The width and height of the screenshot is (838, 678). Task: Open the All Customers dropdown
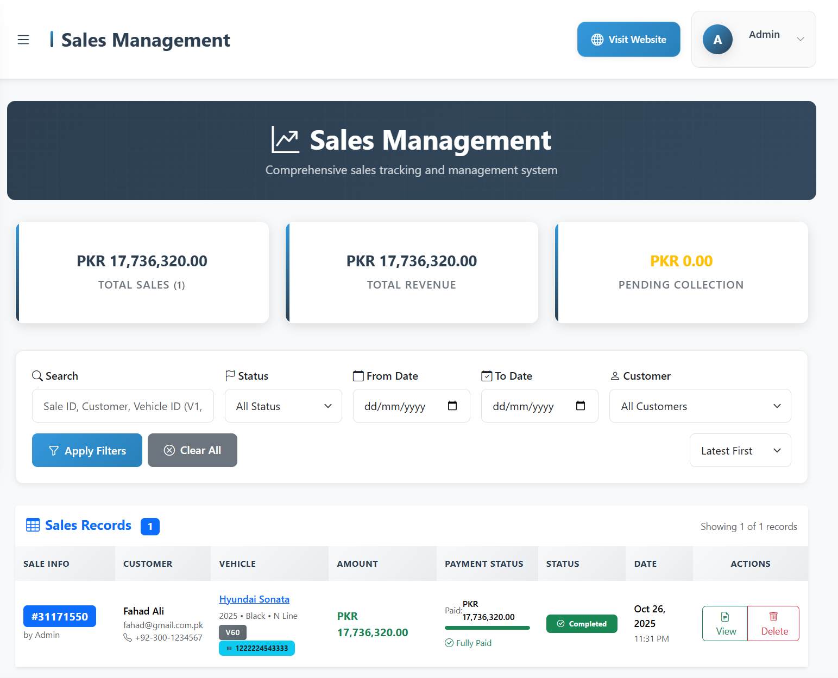coord(700,406)
